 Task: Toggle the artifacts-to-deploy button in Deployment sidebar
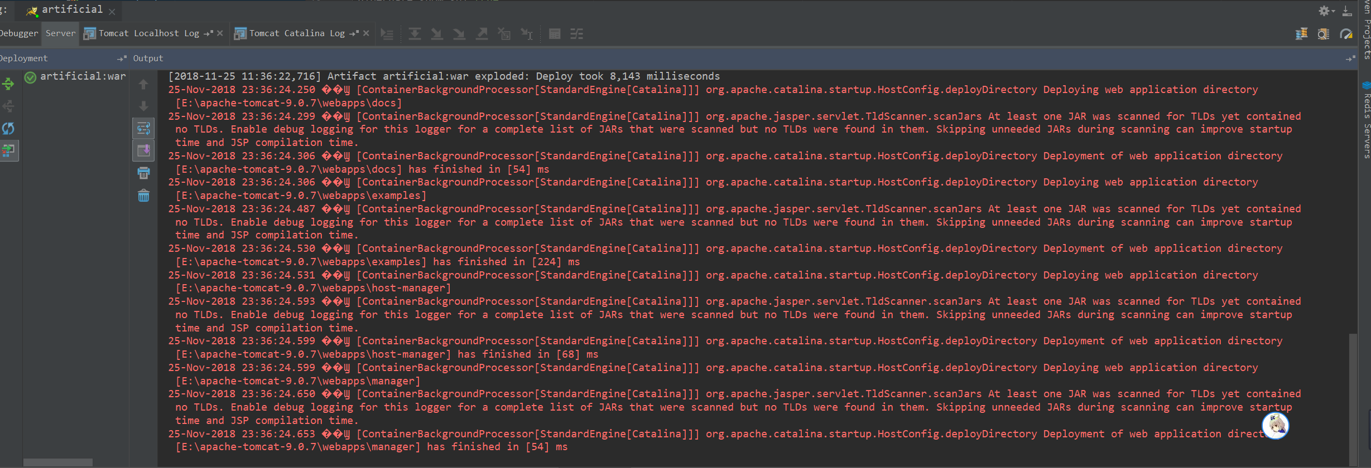pos(8,150)
